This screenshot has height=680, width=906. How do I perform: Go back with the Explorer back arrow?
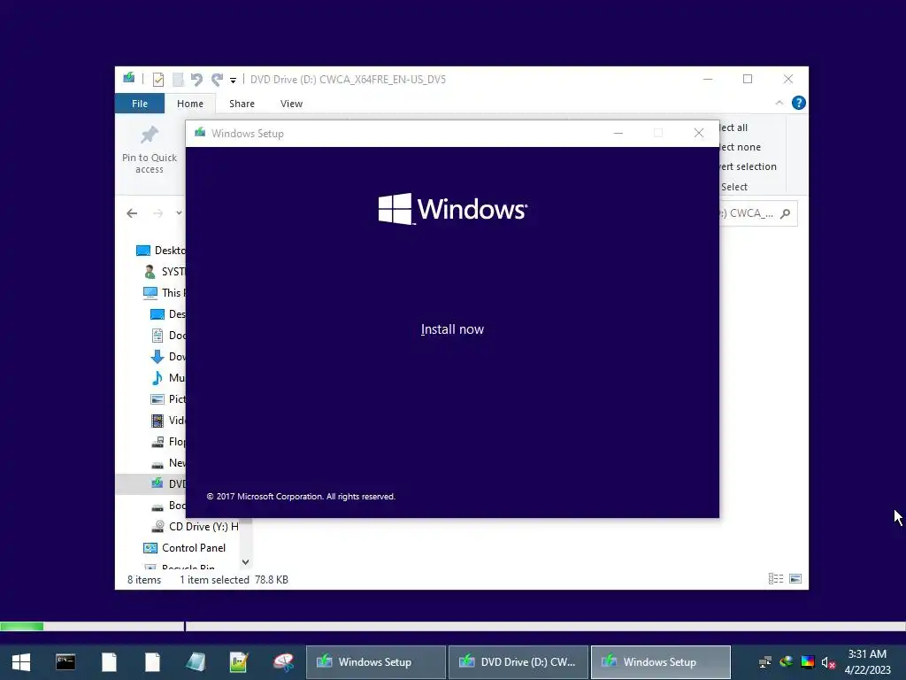click(x=132, y=213)
